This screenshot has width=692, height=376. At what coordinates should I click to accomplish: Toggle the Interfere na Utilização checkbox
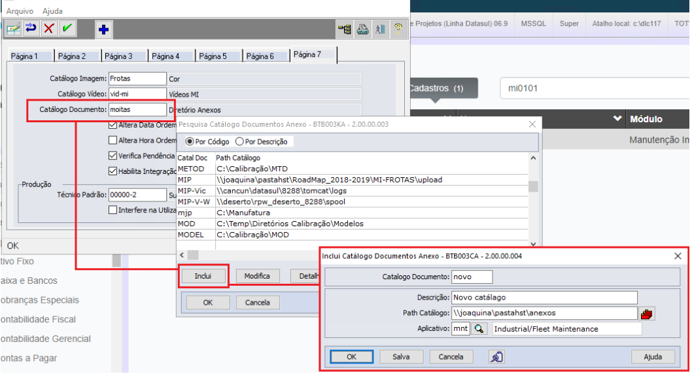pyautogui.click(x=112, y=210)
